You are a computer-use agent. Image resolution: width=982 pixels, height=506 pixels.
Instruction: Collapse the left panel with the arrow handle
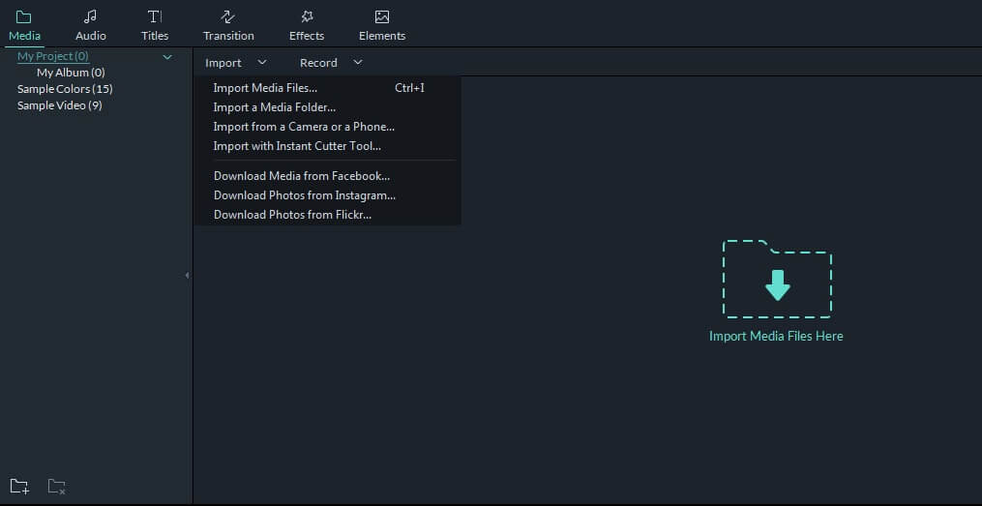pyautogui.click(x=187, y=276)
